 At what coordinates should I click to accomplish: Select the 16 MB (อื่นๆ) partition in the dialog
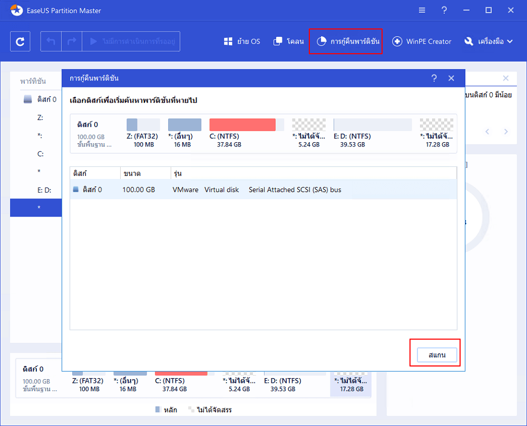(184, 133)
